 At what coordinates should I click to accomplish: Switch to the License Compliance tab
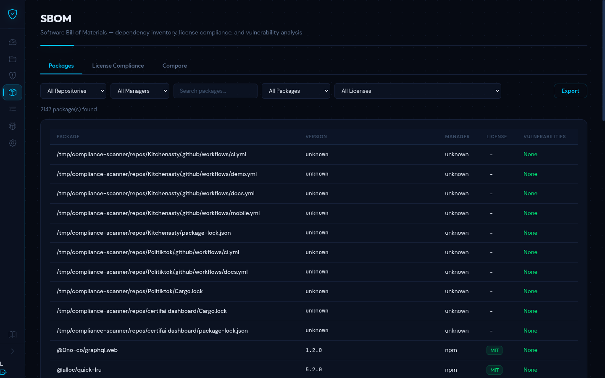(x=118, y=66)
